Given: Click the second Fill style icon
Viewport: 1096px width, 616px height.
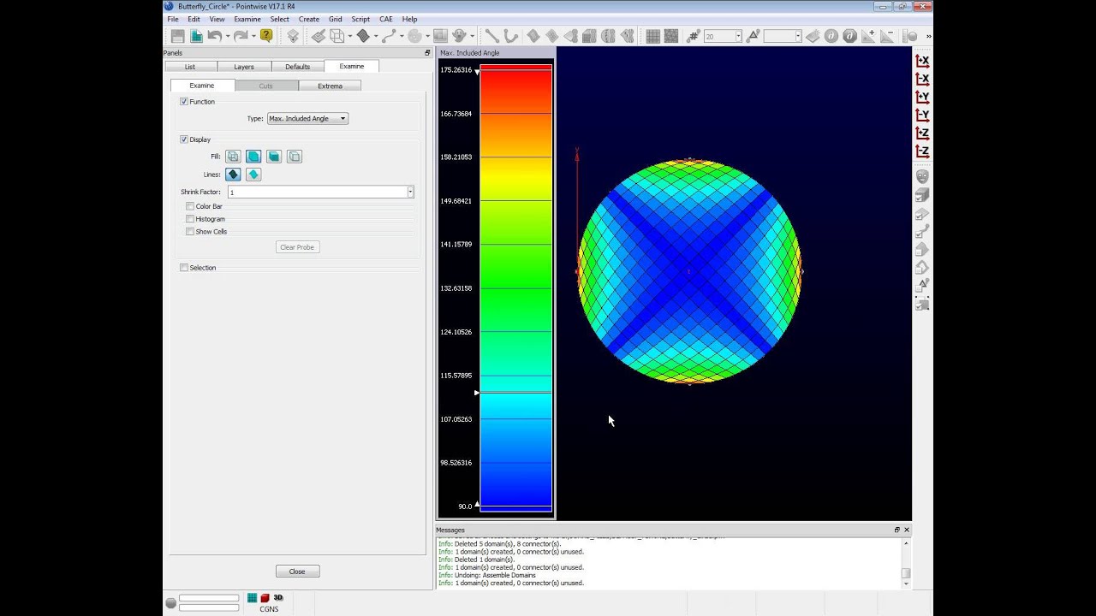Looking at the screenshot, I should pos(253,157).
